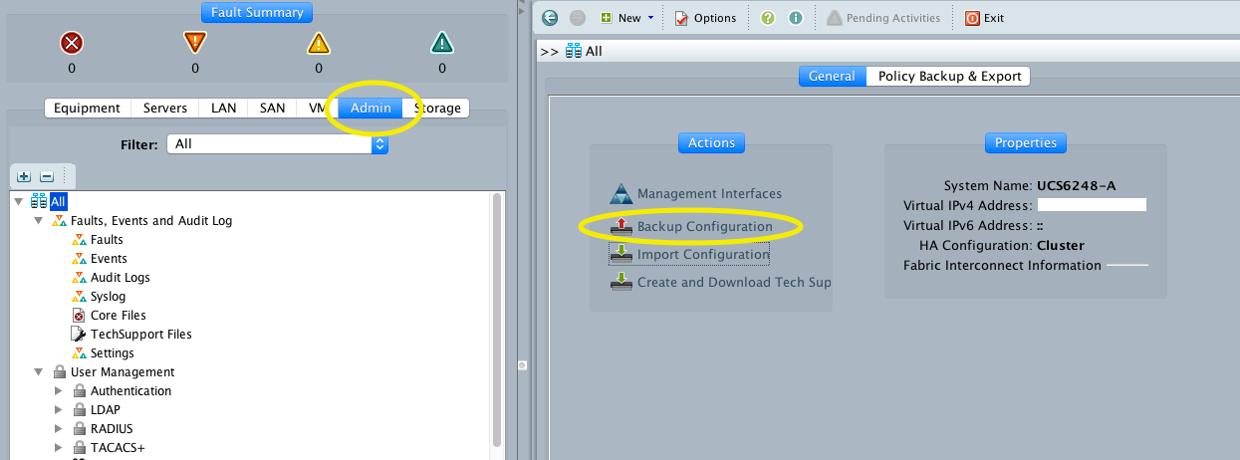Expand the Authentication tree node
The width and height of the screenshot is (1240, 460).
(59, 391)
